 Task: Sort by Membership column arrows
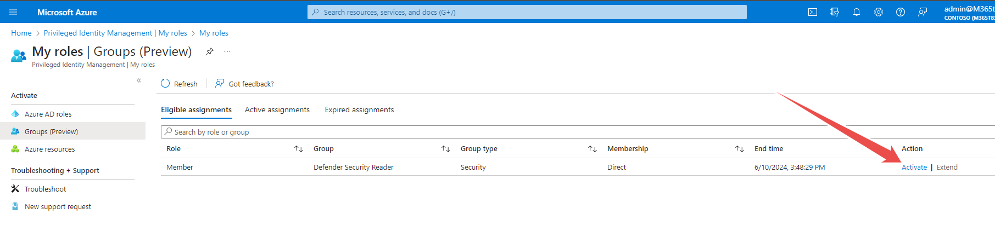click(740, 149)
